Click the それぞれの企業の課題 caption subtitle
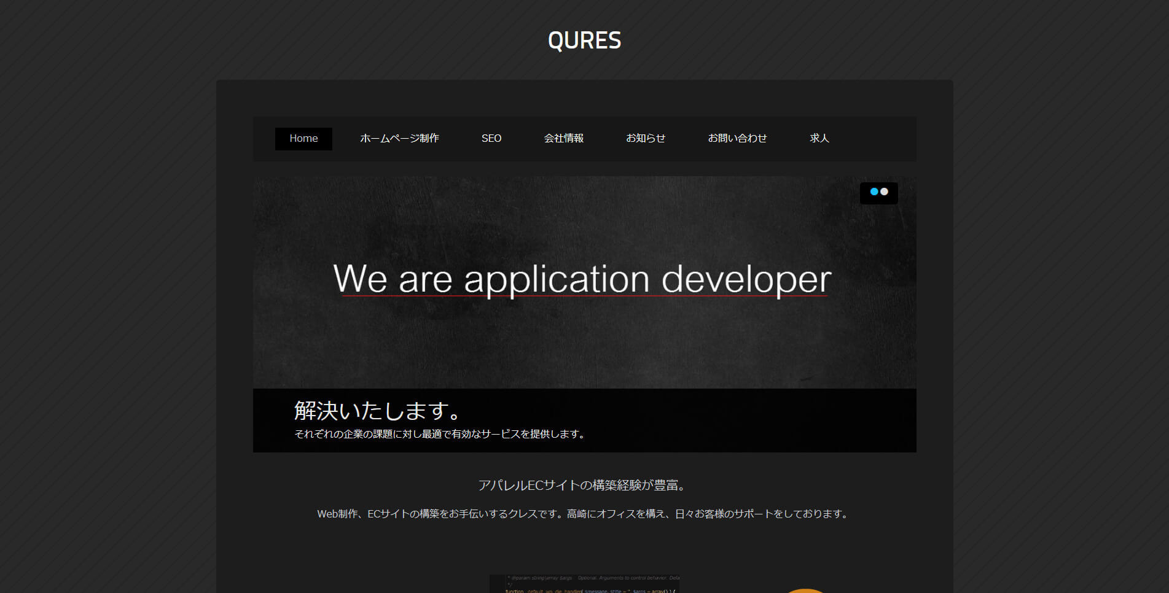This screenshot has height=593, width=1169. [439, 434]
